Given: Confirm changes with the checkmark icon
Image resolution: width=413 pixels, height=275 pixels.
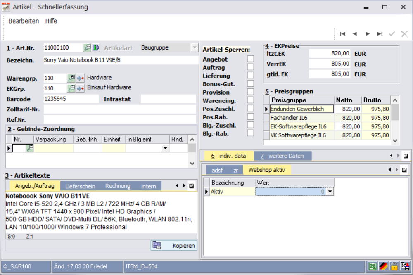Looking at the screenshot, I should click(x=392, y=34).
